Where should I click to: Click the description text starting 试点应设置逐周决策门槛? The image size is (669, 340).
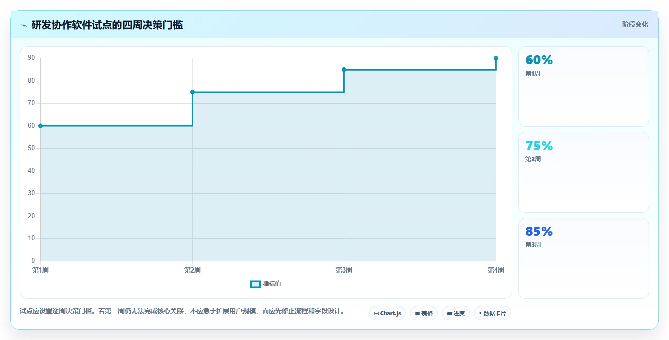tap(183, 311)
